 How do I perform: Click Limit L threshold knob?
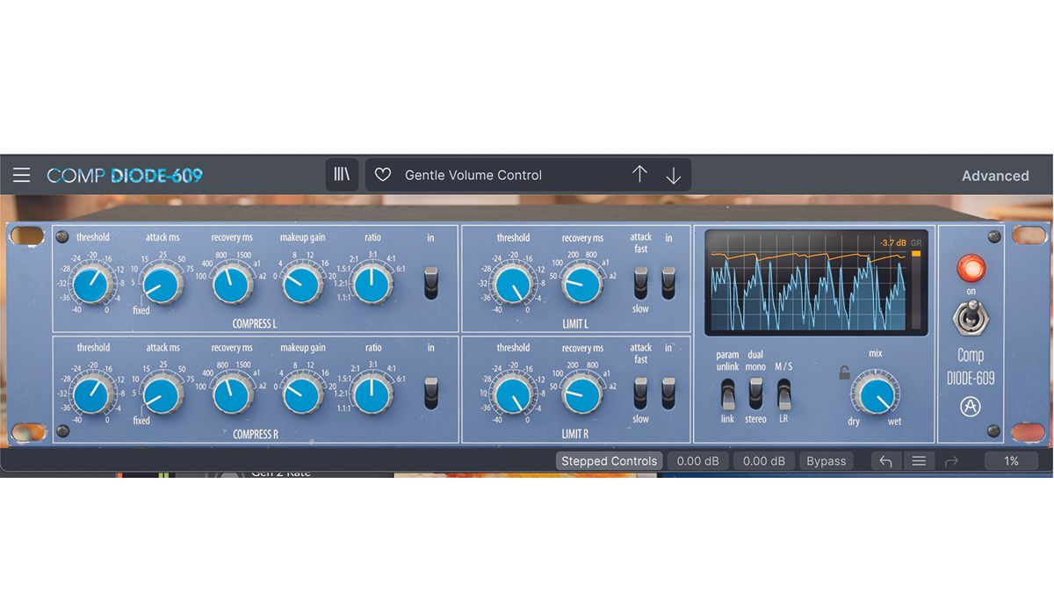click(511, 285)
